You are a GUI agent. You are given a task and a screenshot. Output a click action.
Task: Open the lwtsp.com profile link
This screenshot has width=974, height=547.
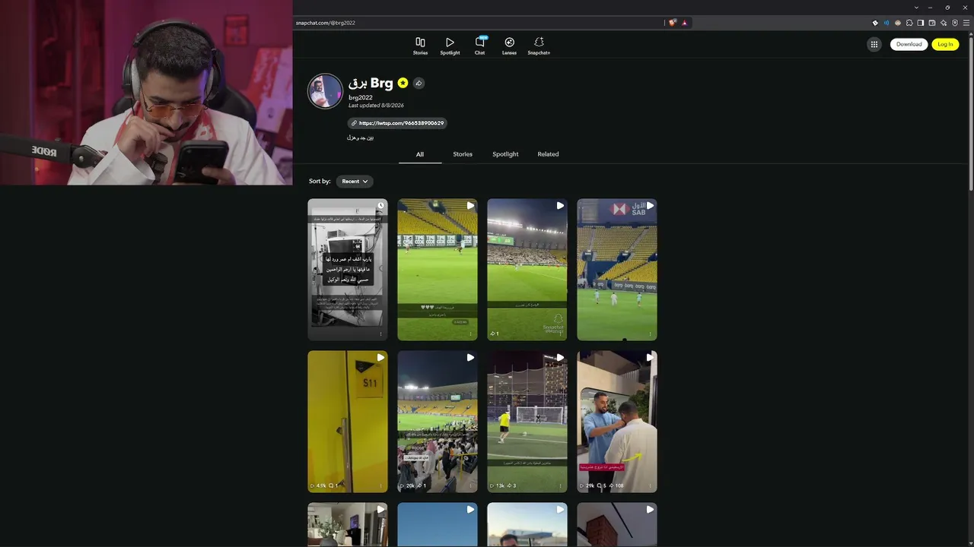pyautogui.click(x=397, y=123)
